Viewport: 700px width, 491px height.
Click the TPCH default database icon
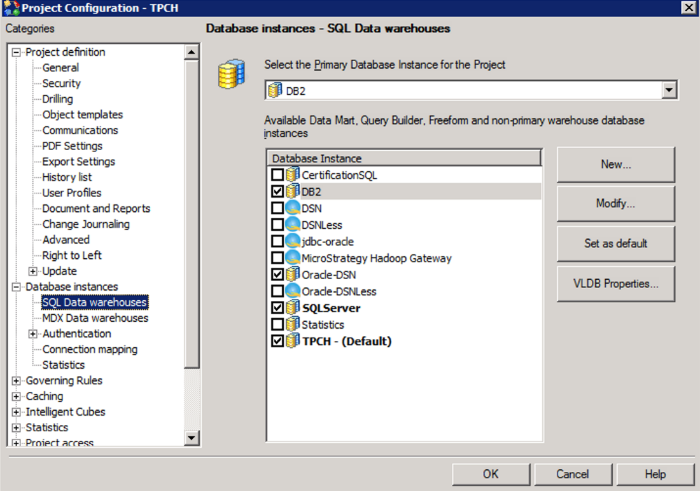pos(293,341)
